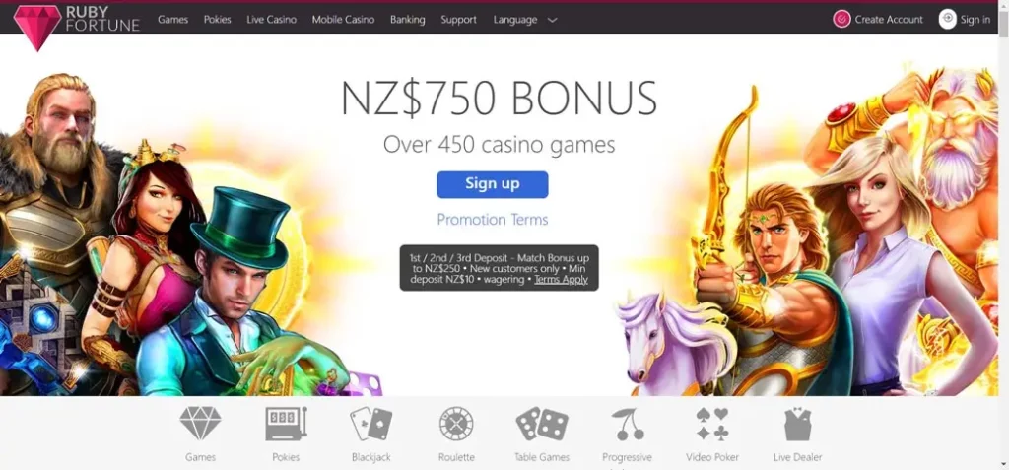1009x470 pixels.
Task: Open the Games diamond category icon
Action: click(200, 423)
